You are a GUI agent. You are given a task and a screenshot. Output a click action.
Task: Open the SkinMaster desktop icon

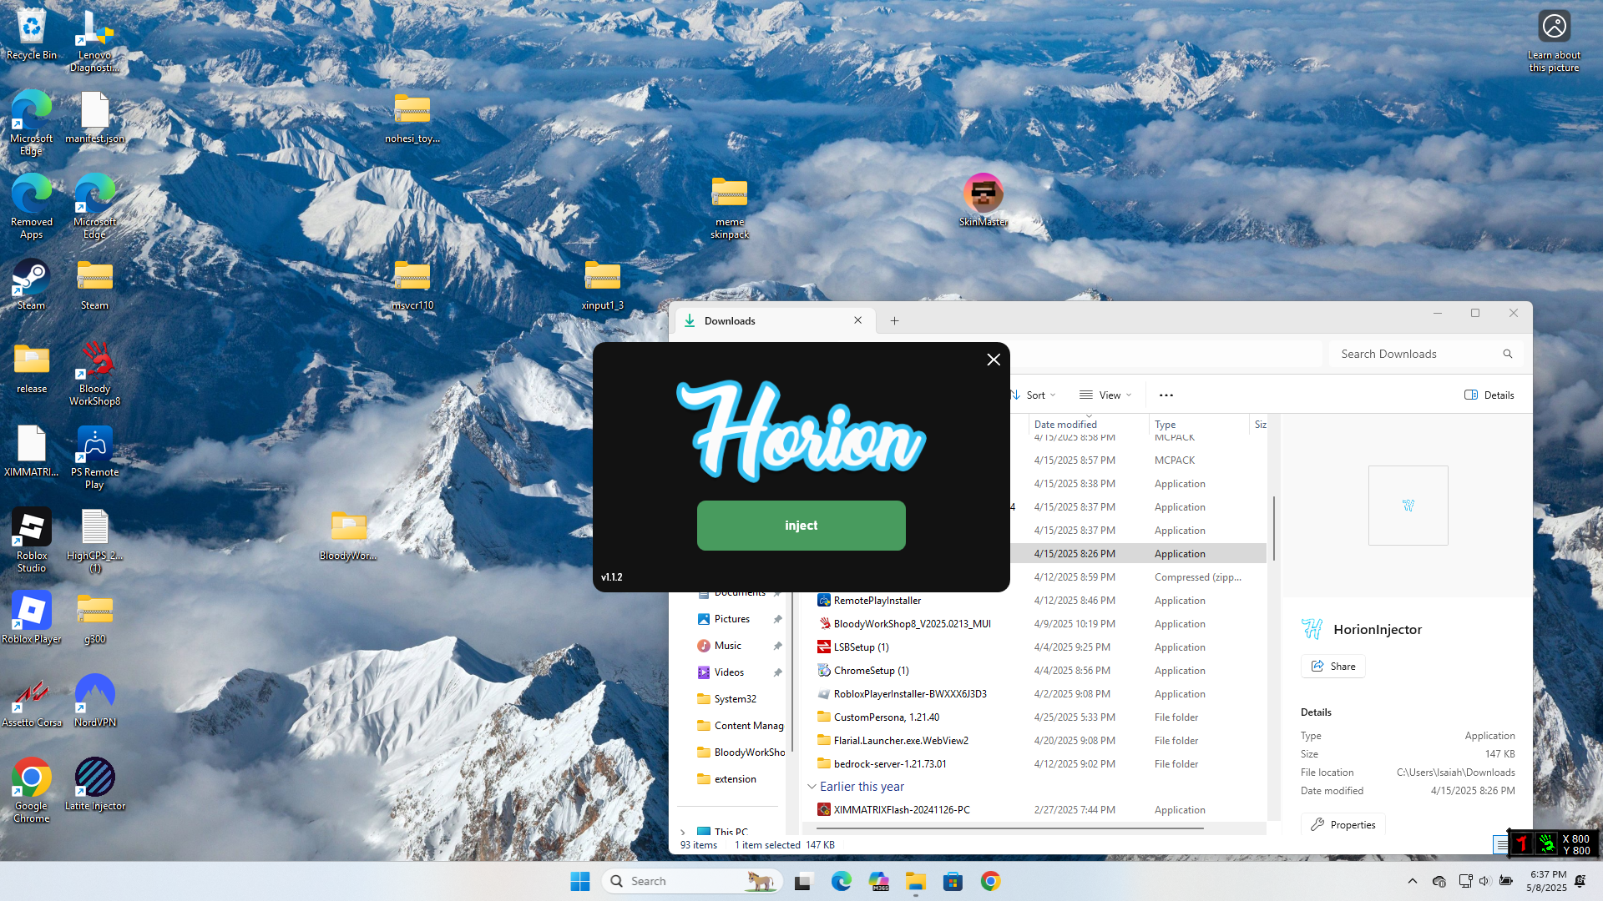tap(983, 200)
